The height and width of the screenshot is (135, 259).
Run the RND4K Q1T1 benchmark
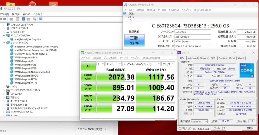tap(88, 108)
